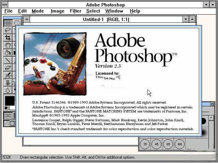Image resolution: width=218 pixels, height=163 pixels.
Task: Open the Untitled-1 window control menu
Action: click(27, 19)
